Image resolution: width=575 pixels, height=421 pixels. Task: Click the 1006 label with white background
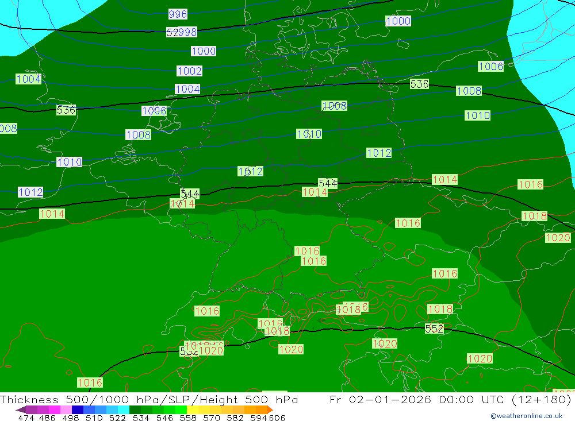[x=154, y=111]
